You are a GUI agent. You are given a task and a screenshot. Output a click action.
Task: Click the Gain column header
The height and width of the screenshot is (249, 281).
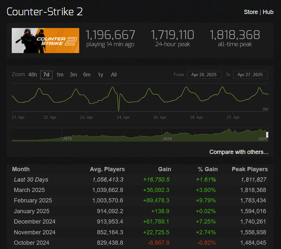pos(165,169)
